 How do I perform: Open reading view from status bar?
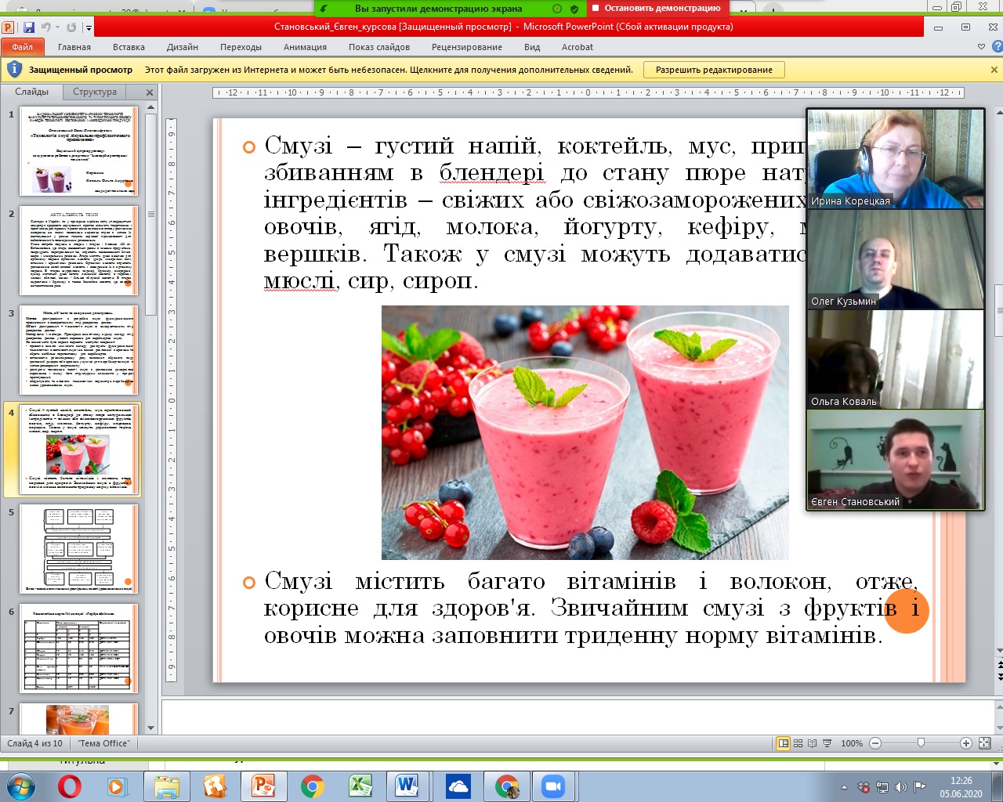coord(812,743)
